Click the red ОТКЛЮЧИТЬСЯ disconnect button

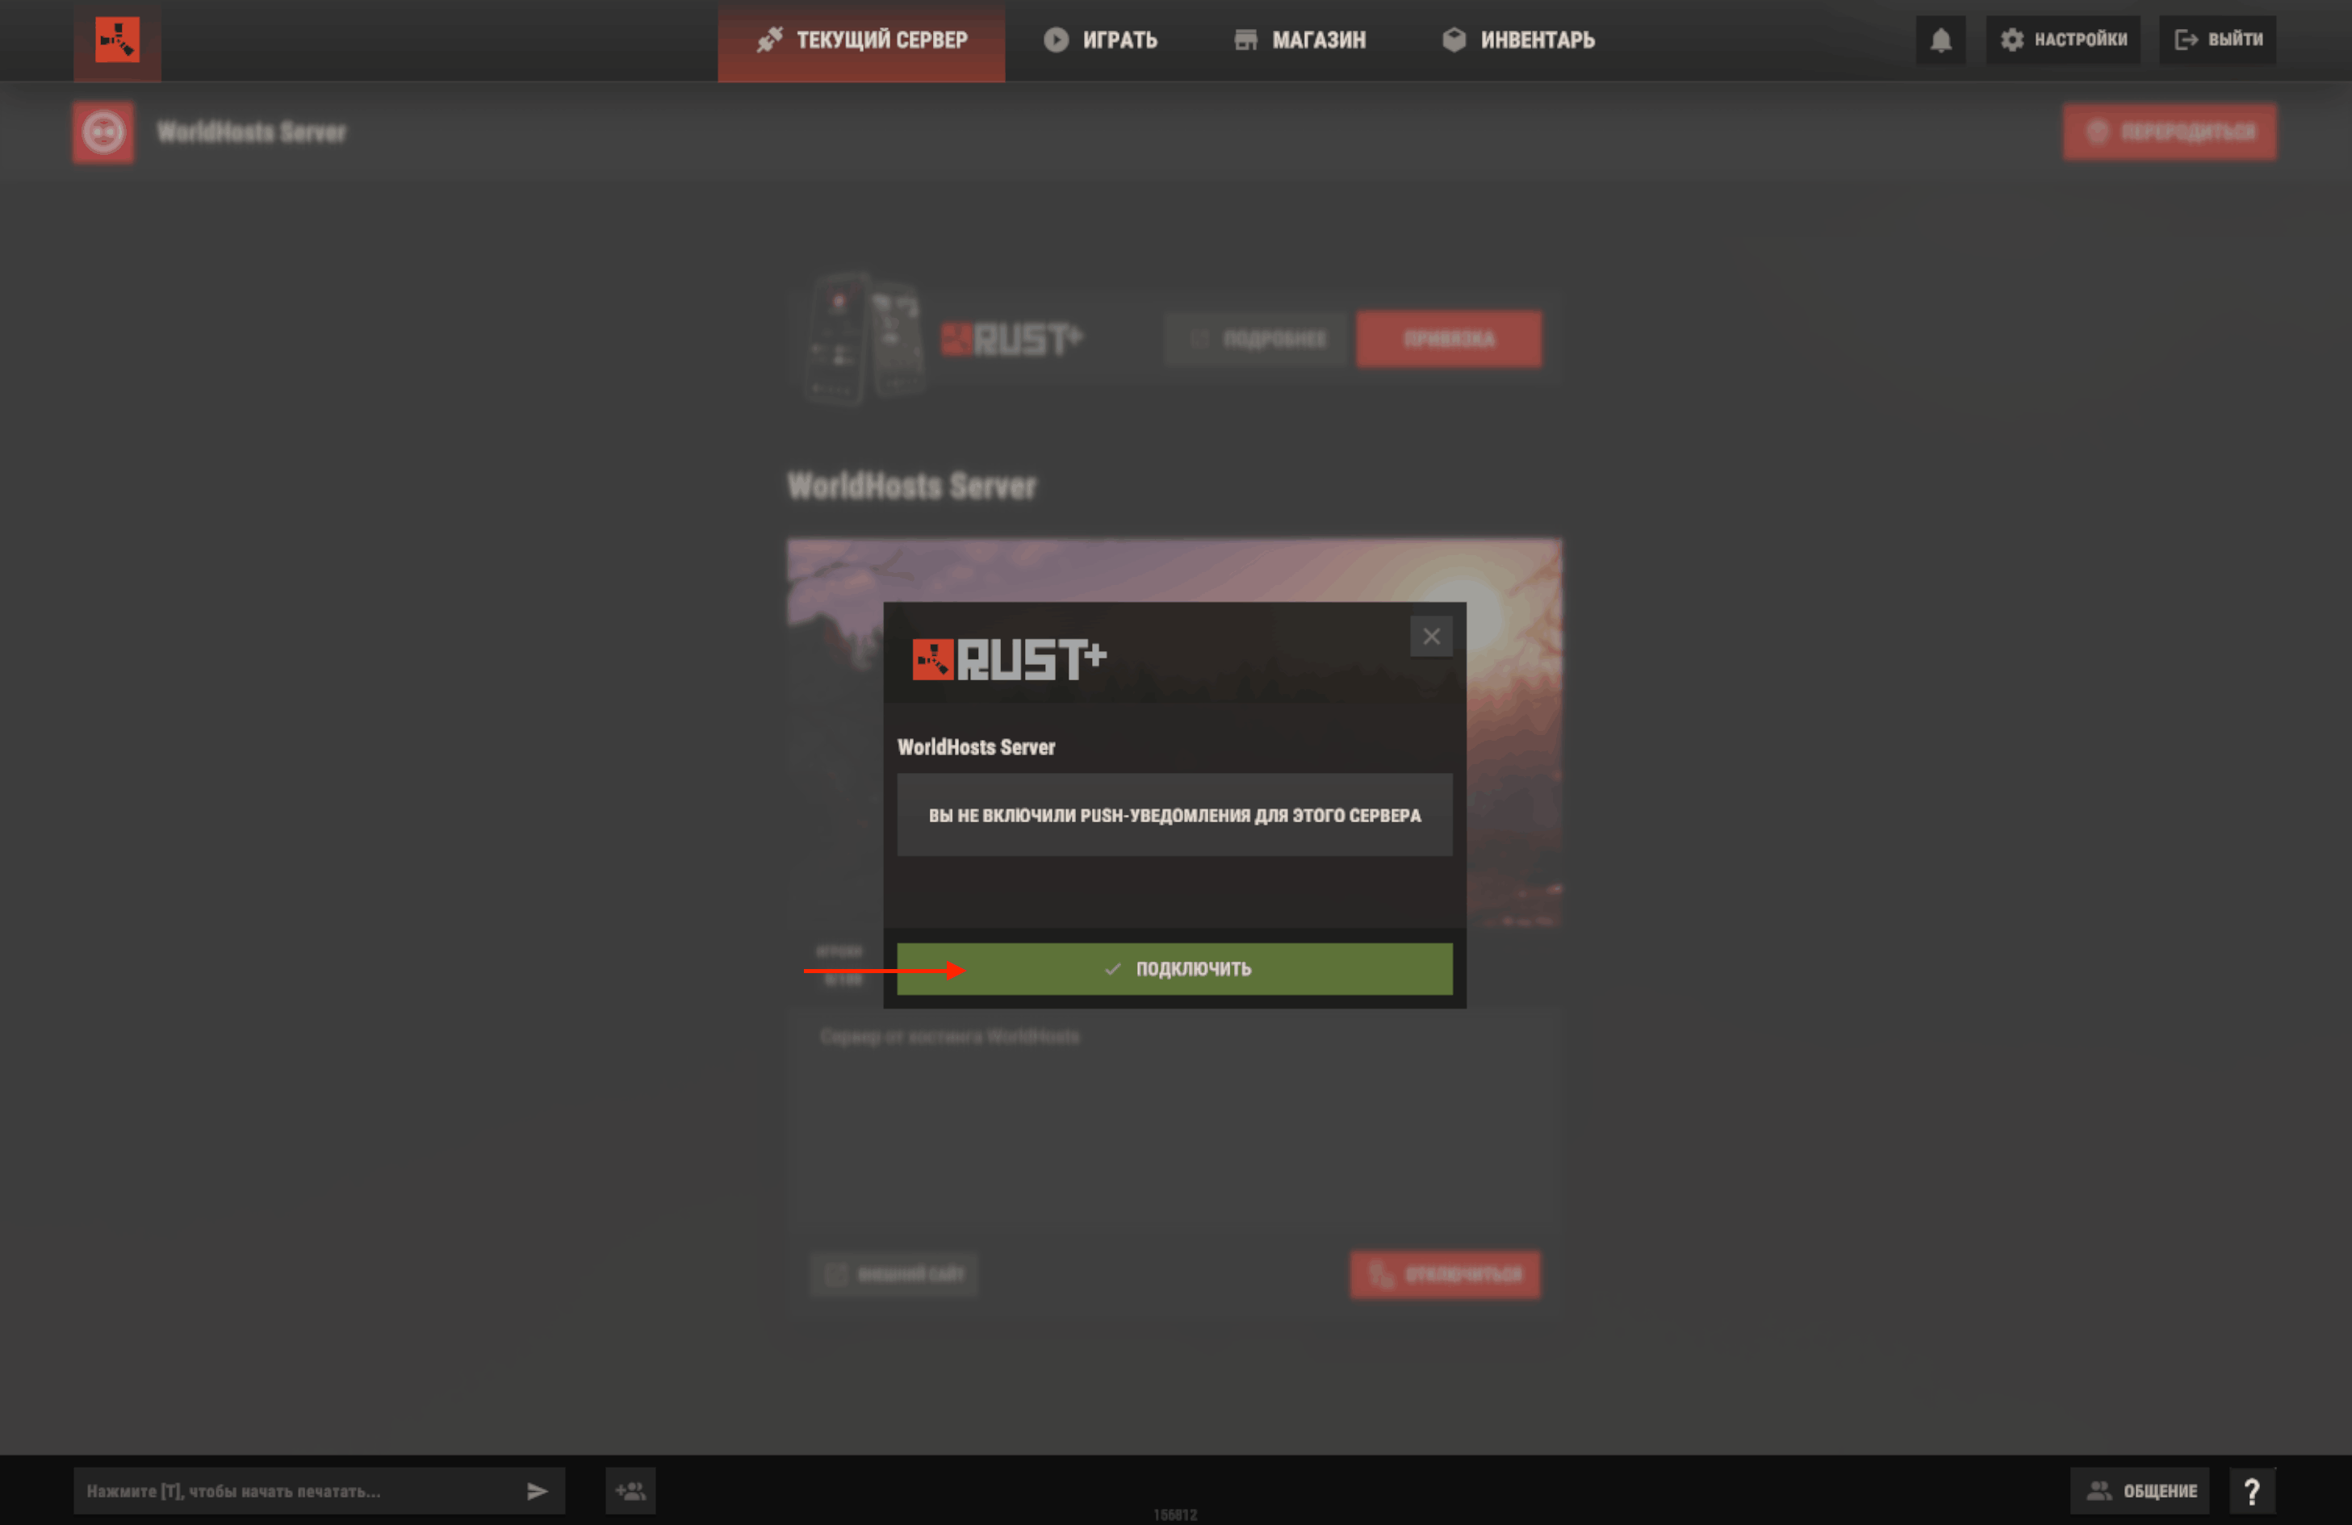pos(1445,1274)
